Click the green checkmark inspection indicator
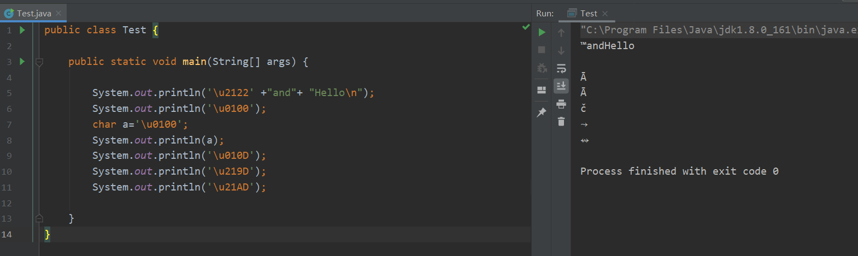This screenshot has width=858, height=256. (x=526, y=27)
